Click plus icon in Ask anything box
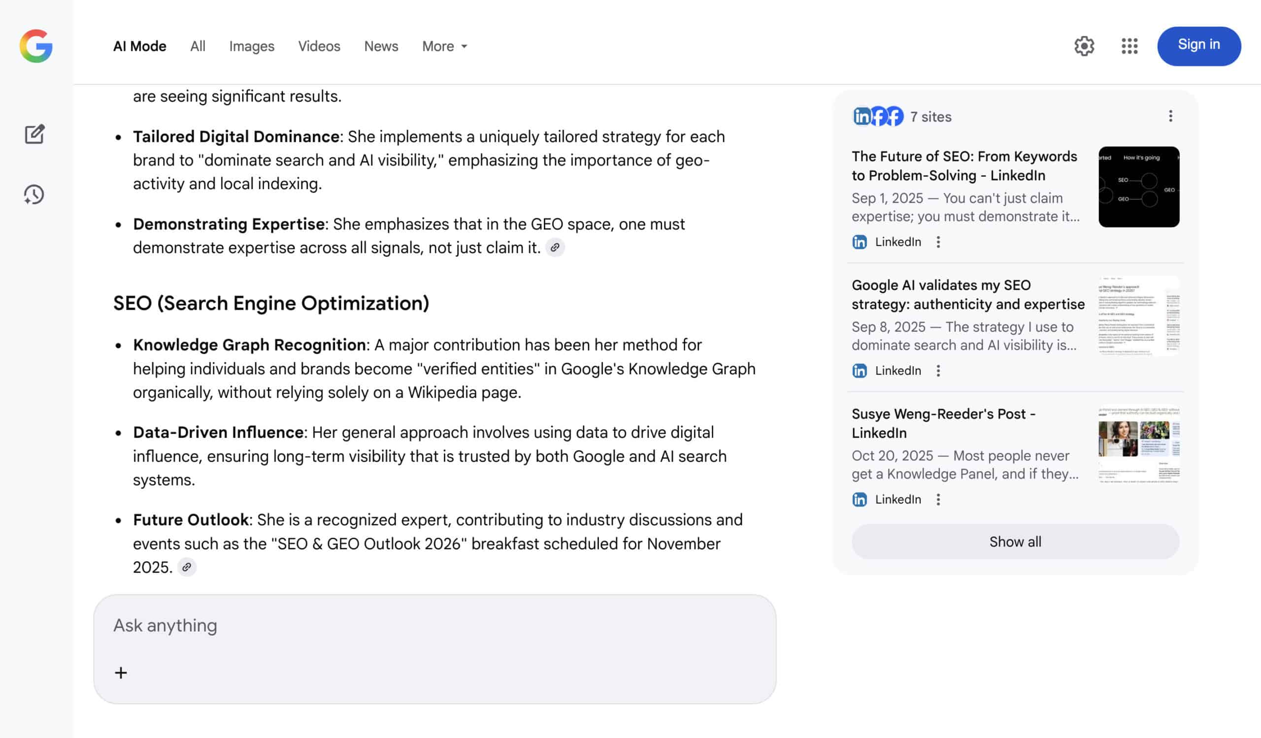 pyautogui.click(x=121, y=673)
